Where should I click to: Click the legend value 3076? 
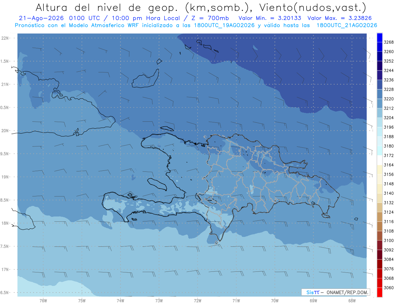tap(389, 269)
